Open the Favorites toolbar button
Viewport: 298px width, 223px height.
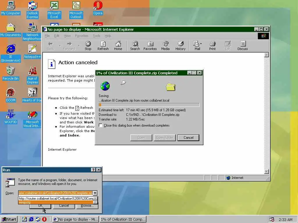coord(150,46)
